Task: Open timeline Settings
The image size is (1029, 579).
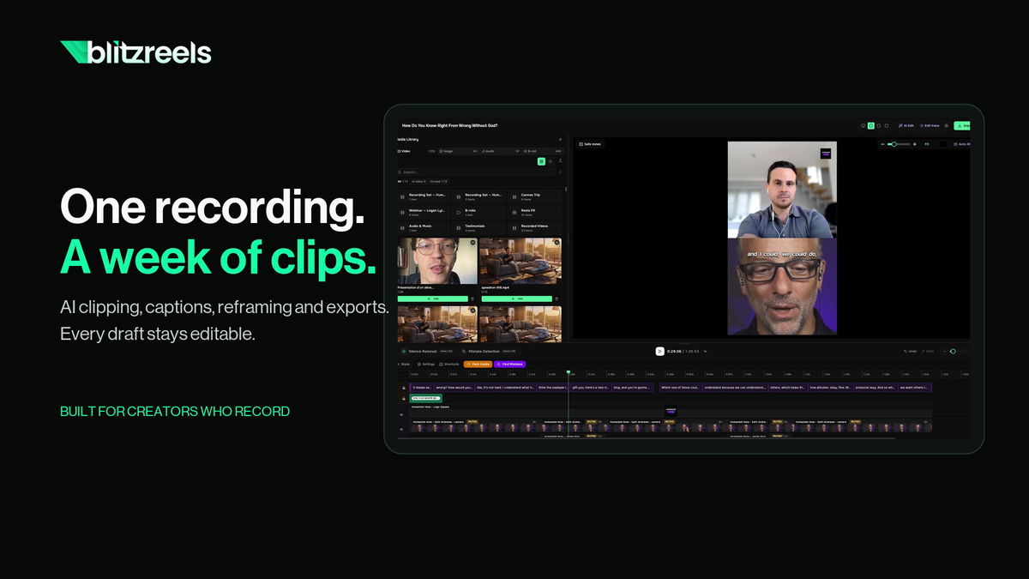Action: point(426,365)
